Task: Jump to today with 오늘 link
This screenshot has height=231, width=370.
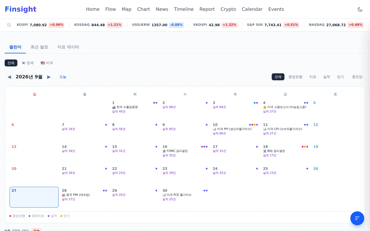Action: tap(63, 77)
